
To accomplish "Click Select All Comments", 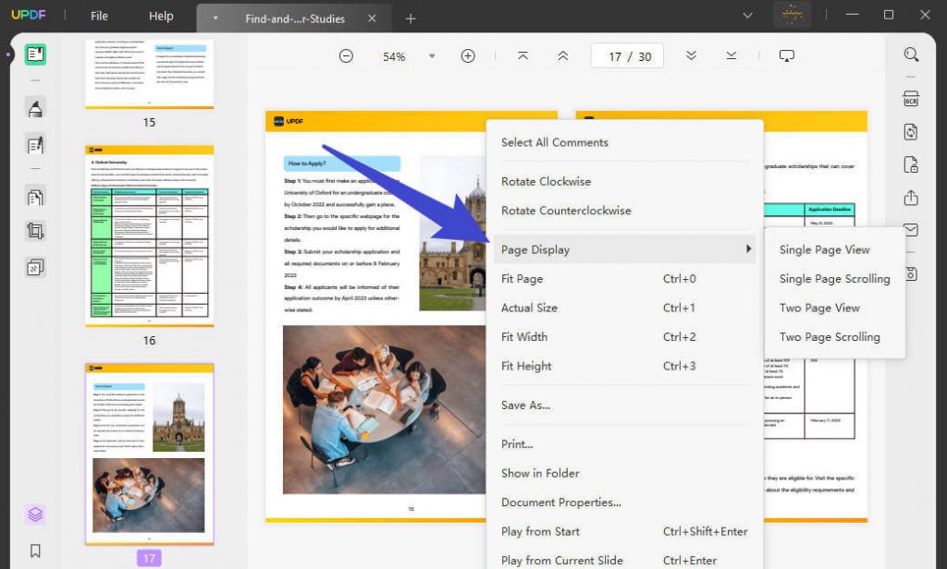I will pyautogui.click(x=555, y=141).
